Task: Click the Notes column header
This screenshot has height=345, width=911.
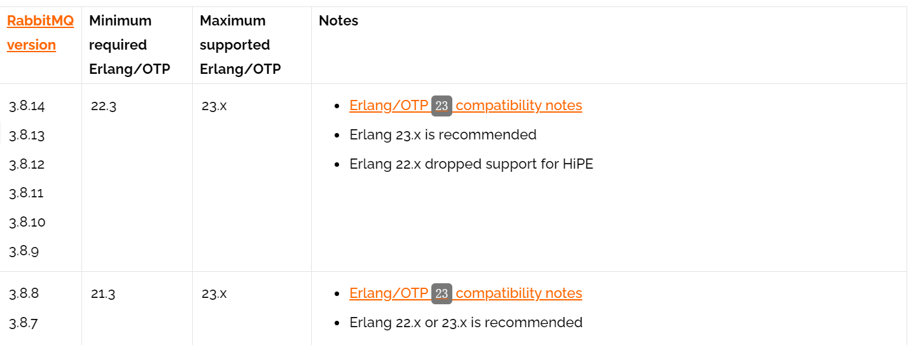Action: (x=338, y=21)
